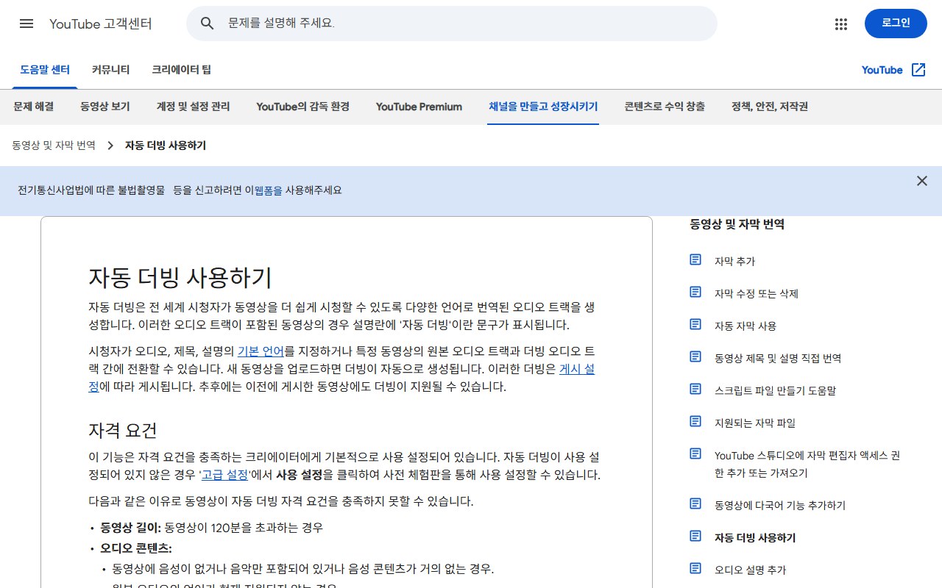
Task: Open the 오디오 설명 추가 sidebar article
Action: click(751, 570)
